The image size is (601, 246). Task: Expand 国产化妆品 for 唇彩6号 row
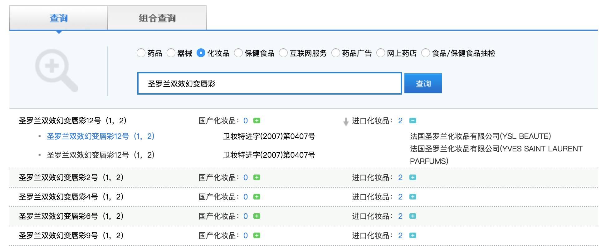pos(257,216)
